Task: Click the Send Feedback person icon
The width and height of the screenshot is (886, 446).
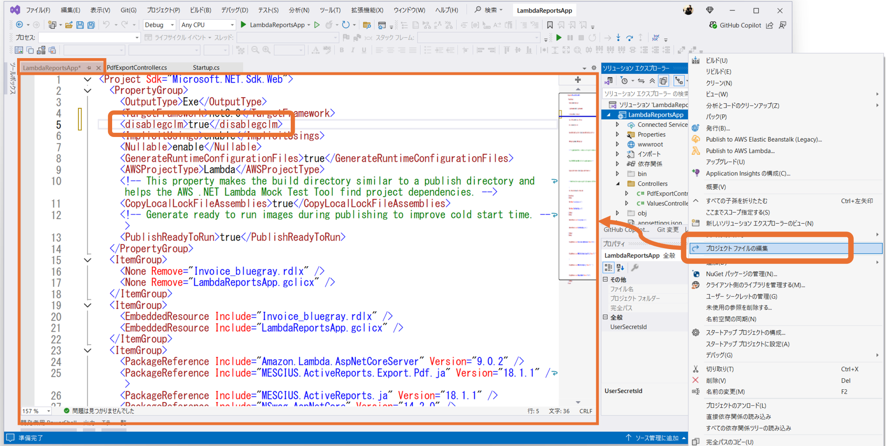Action: (x=783, y=25)
